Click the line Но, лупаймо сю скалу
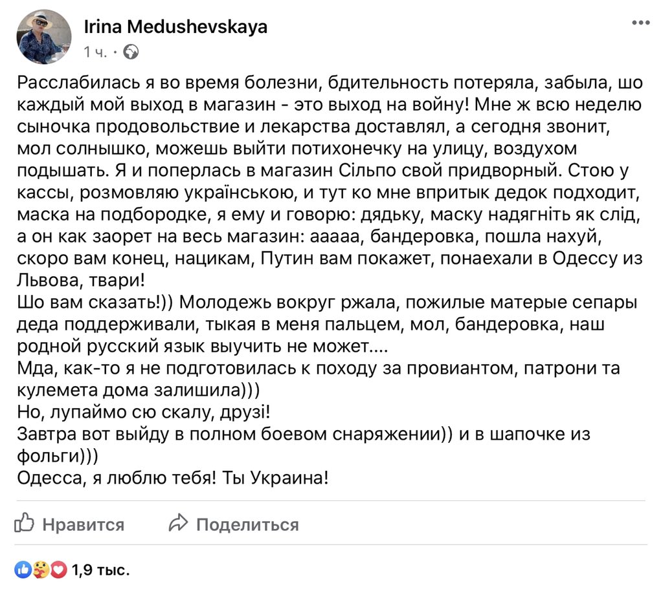This screenshot has width=663, height=591. coord(143,412)
